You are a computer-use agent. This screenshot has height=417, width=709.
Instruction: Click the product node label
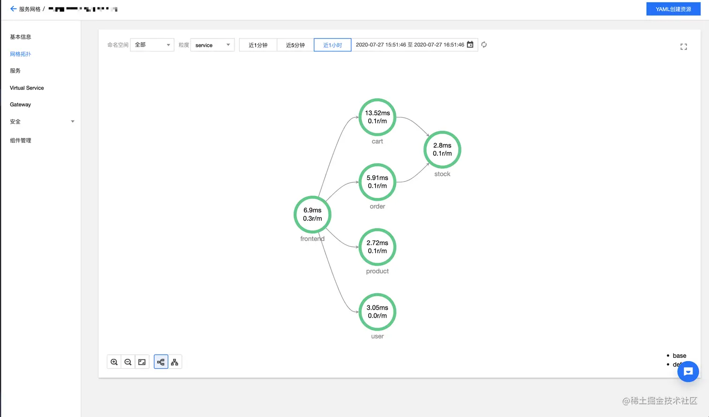(377, 271)
